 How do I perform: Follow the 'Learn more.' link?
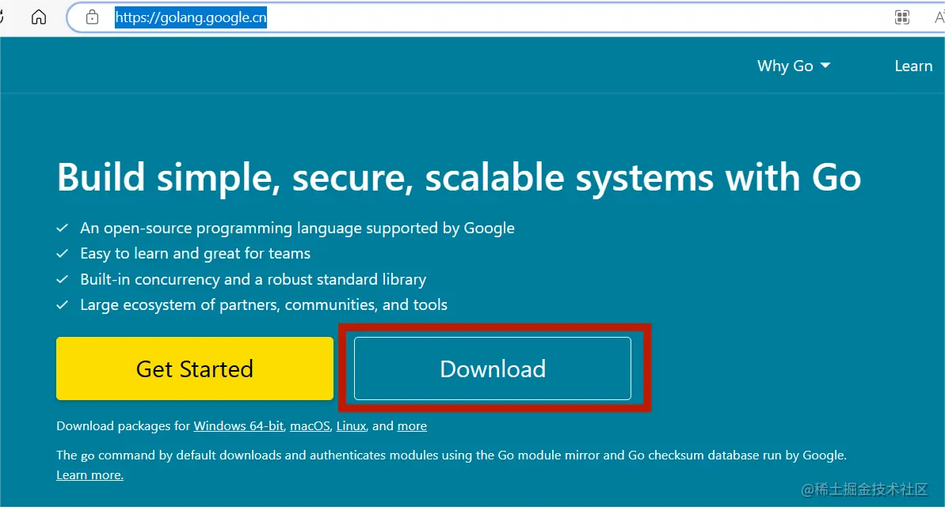90,475
